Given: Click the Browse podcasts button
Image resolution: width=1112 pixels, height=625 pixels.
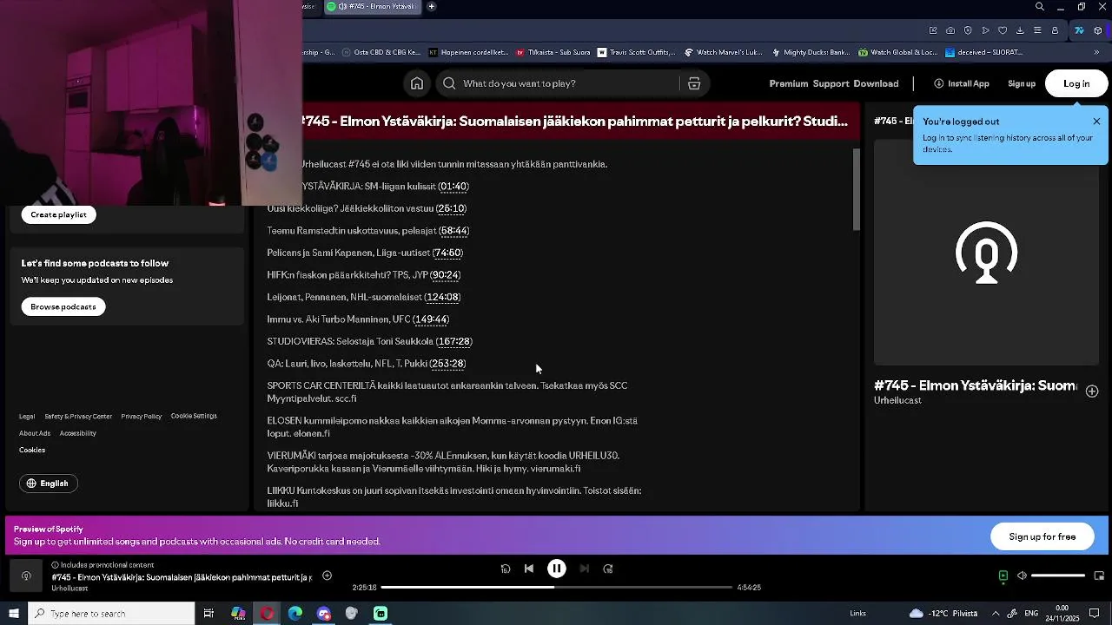Looking at the screenshot, I should click(x=63, y=306).
